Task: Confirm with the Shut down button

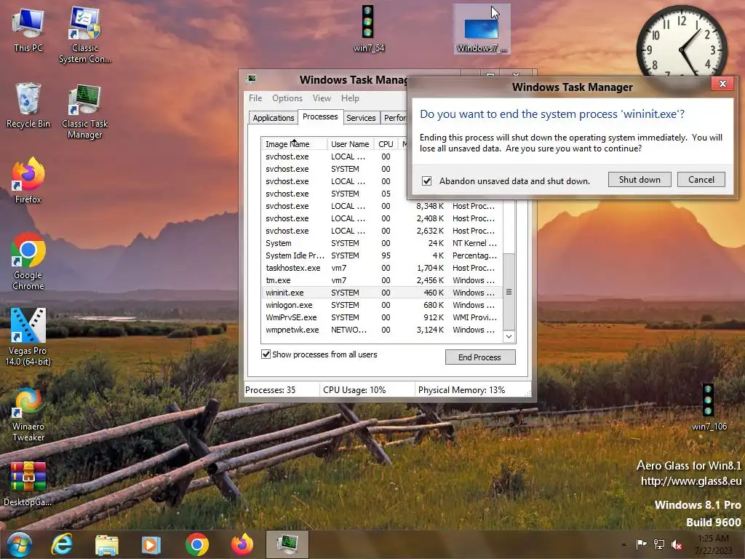Action: (640, 180)
